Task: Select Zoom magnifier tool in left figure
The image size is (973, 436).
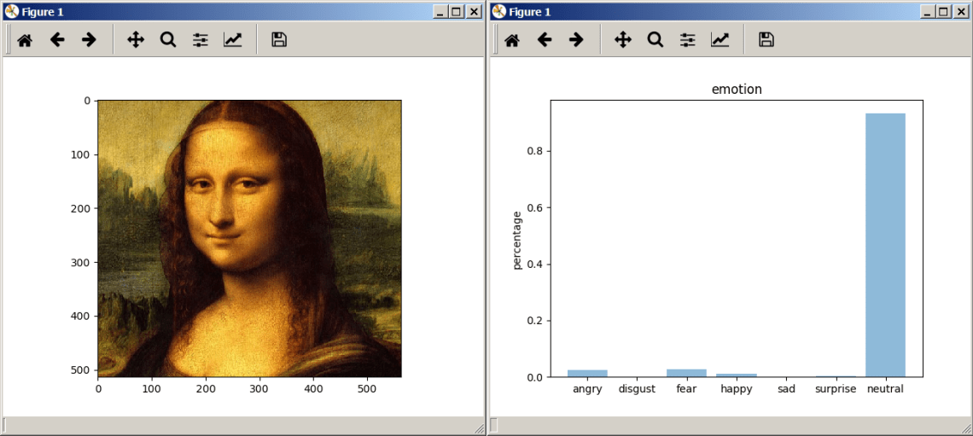Action: 167,40
